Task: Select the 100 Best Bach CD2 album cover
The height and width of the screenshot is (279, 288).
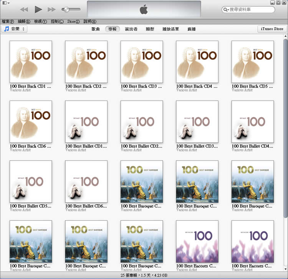Action: [x=86, y=62]
